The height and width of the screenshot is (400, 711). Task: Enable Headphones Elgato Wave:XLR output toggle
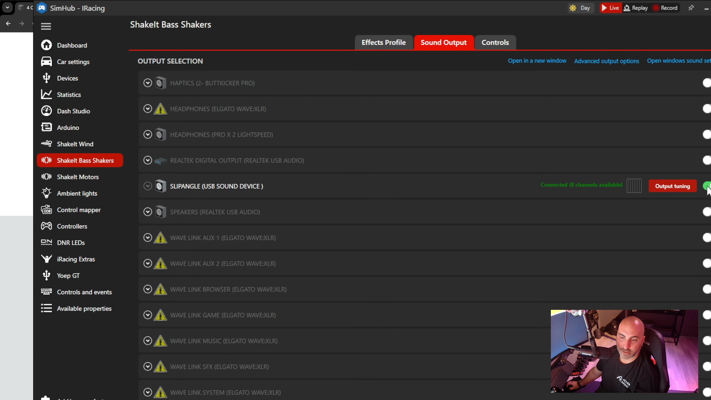click(x=707, y=109)
